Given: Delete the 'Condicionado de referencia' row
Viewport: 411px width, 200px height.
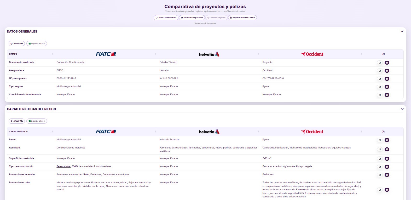Looking at the screenshot, I should pyautogui.click(x=387, y=95).
